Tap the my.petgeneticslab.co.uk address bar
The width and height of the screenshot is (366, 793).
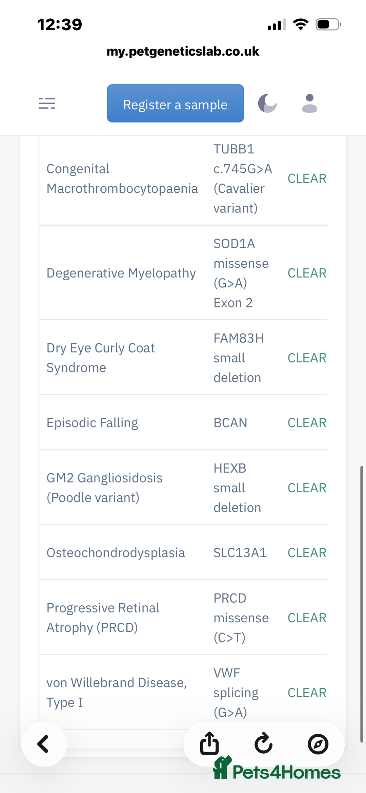183,52
